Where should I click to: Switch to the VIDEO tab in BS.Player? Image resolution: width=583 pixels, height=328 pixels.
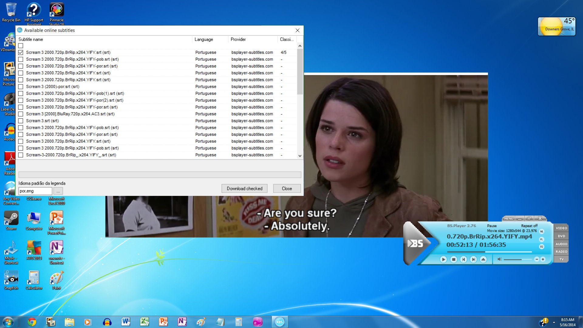point(561,228)
